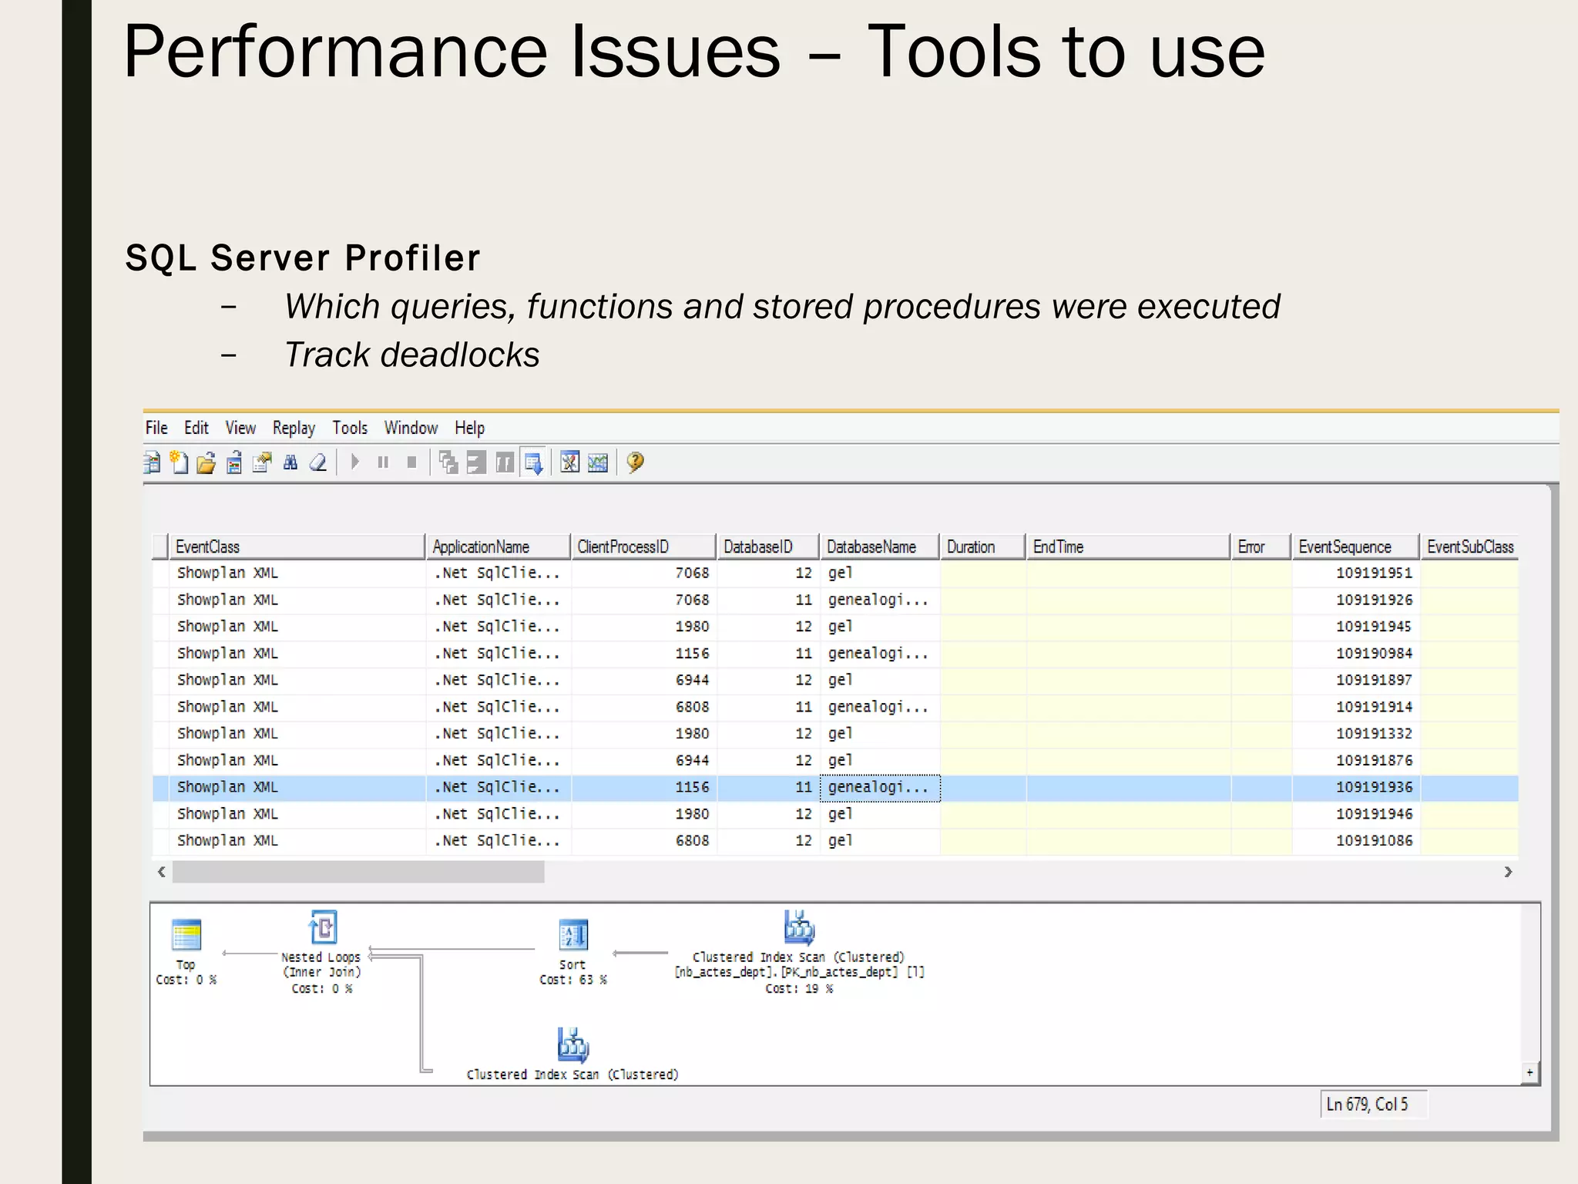Open the File menu
This screenshot has width=1578, height=1184.
(156, 428)
